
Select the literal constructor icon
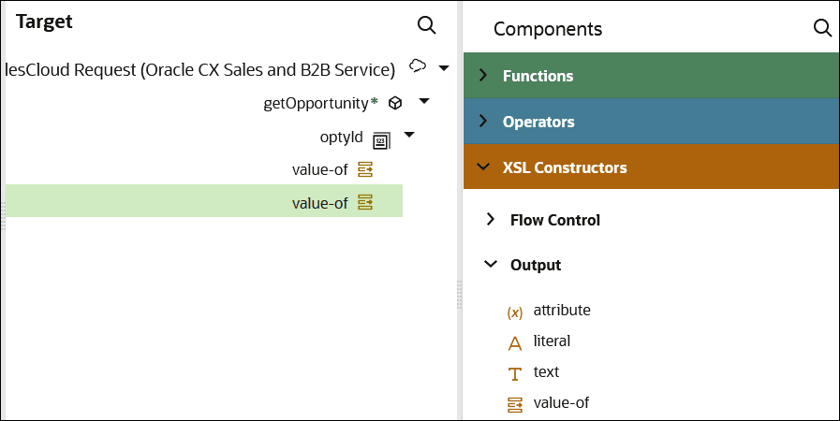coord(514,342)
